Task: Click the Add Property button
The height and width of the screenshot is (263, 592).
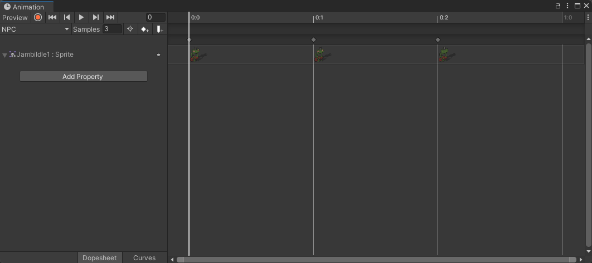Action: click(x=84, y=77)
